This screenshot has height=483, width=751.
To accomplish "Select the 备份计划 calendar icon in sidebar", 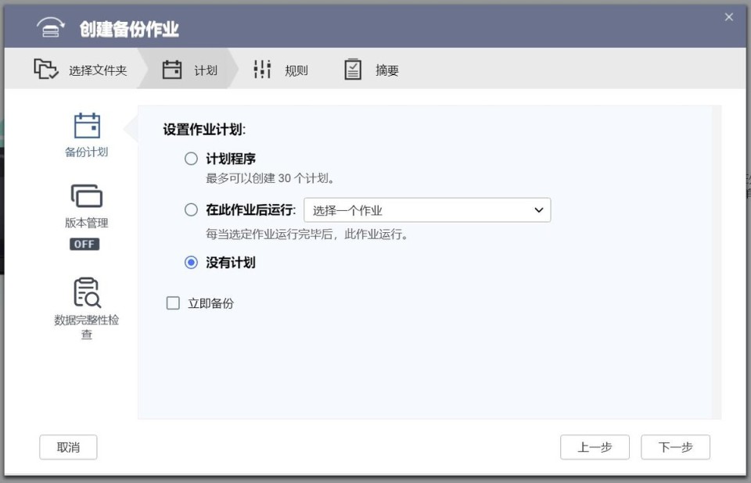I will (88, 125).
